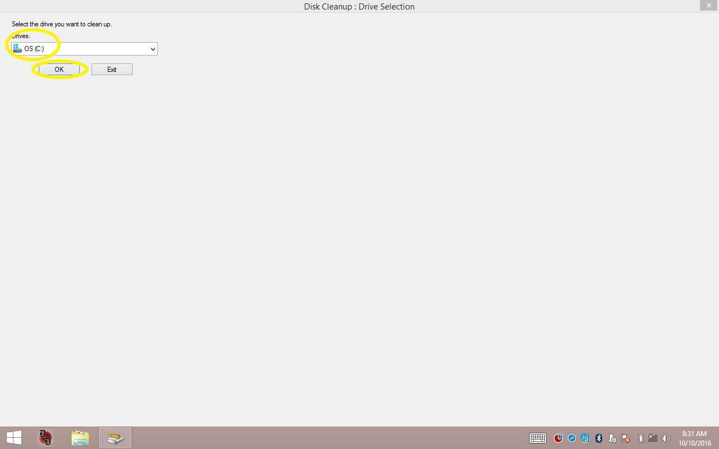The image size is (719, 449).
Task: Open the Drives dropdown showing OS (C:)
Action: 84,49
